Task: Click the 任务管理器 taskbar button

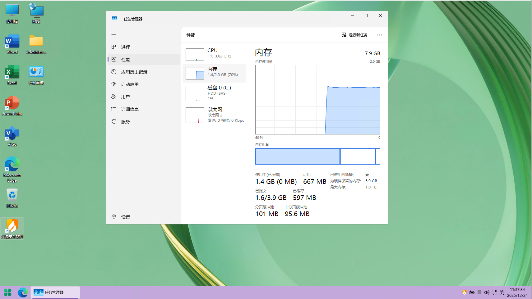Action: pos(55,292)
